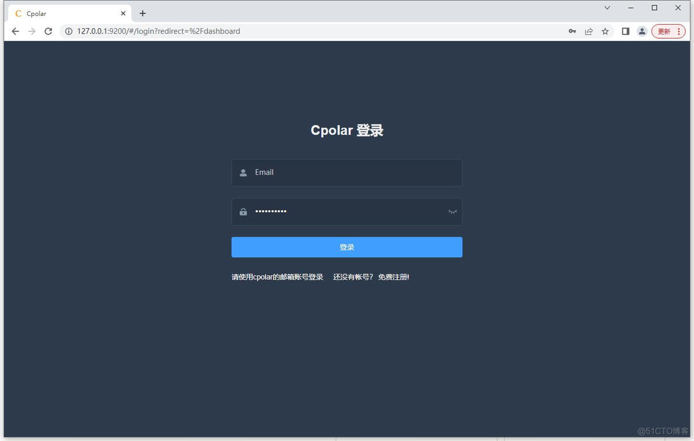
Task: Bookmark this page with the star
Action: 605,32
